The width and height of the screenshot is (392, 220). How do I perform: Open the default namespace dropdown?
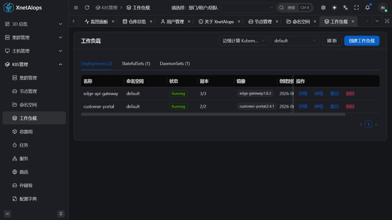pyautogui.click(x=295, y=41)
